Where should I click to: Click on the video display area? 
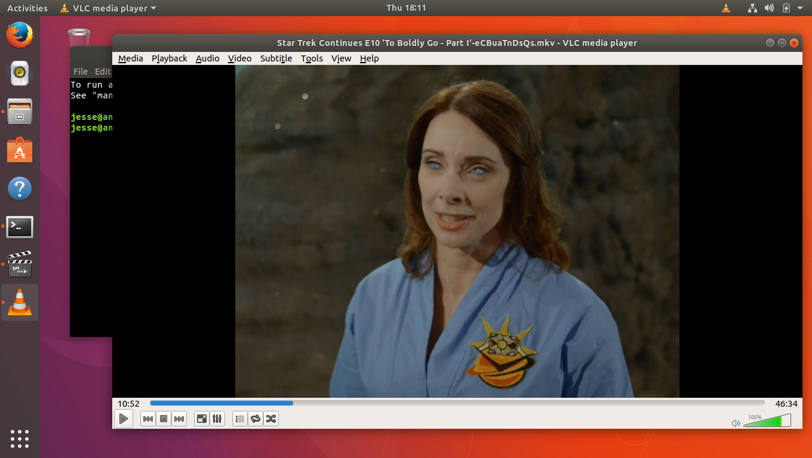[457, 231]
